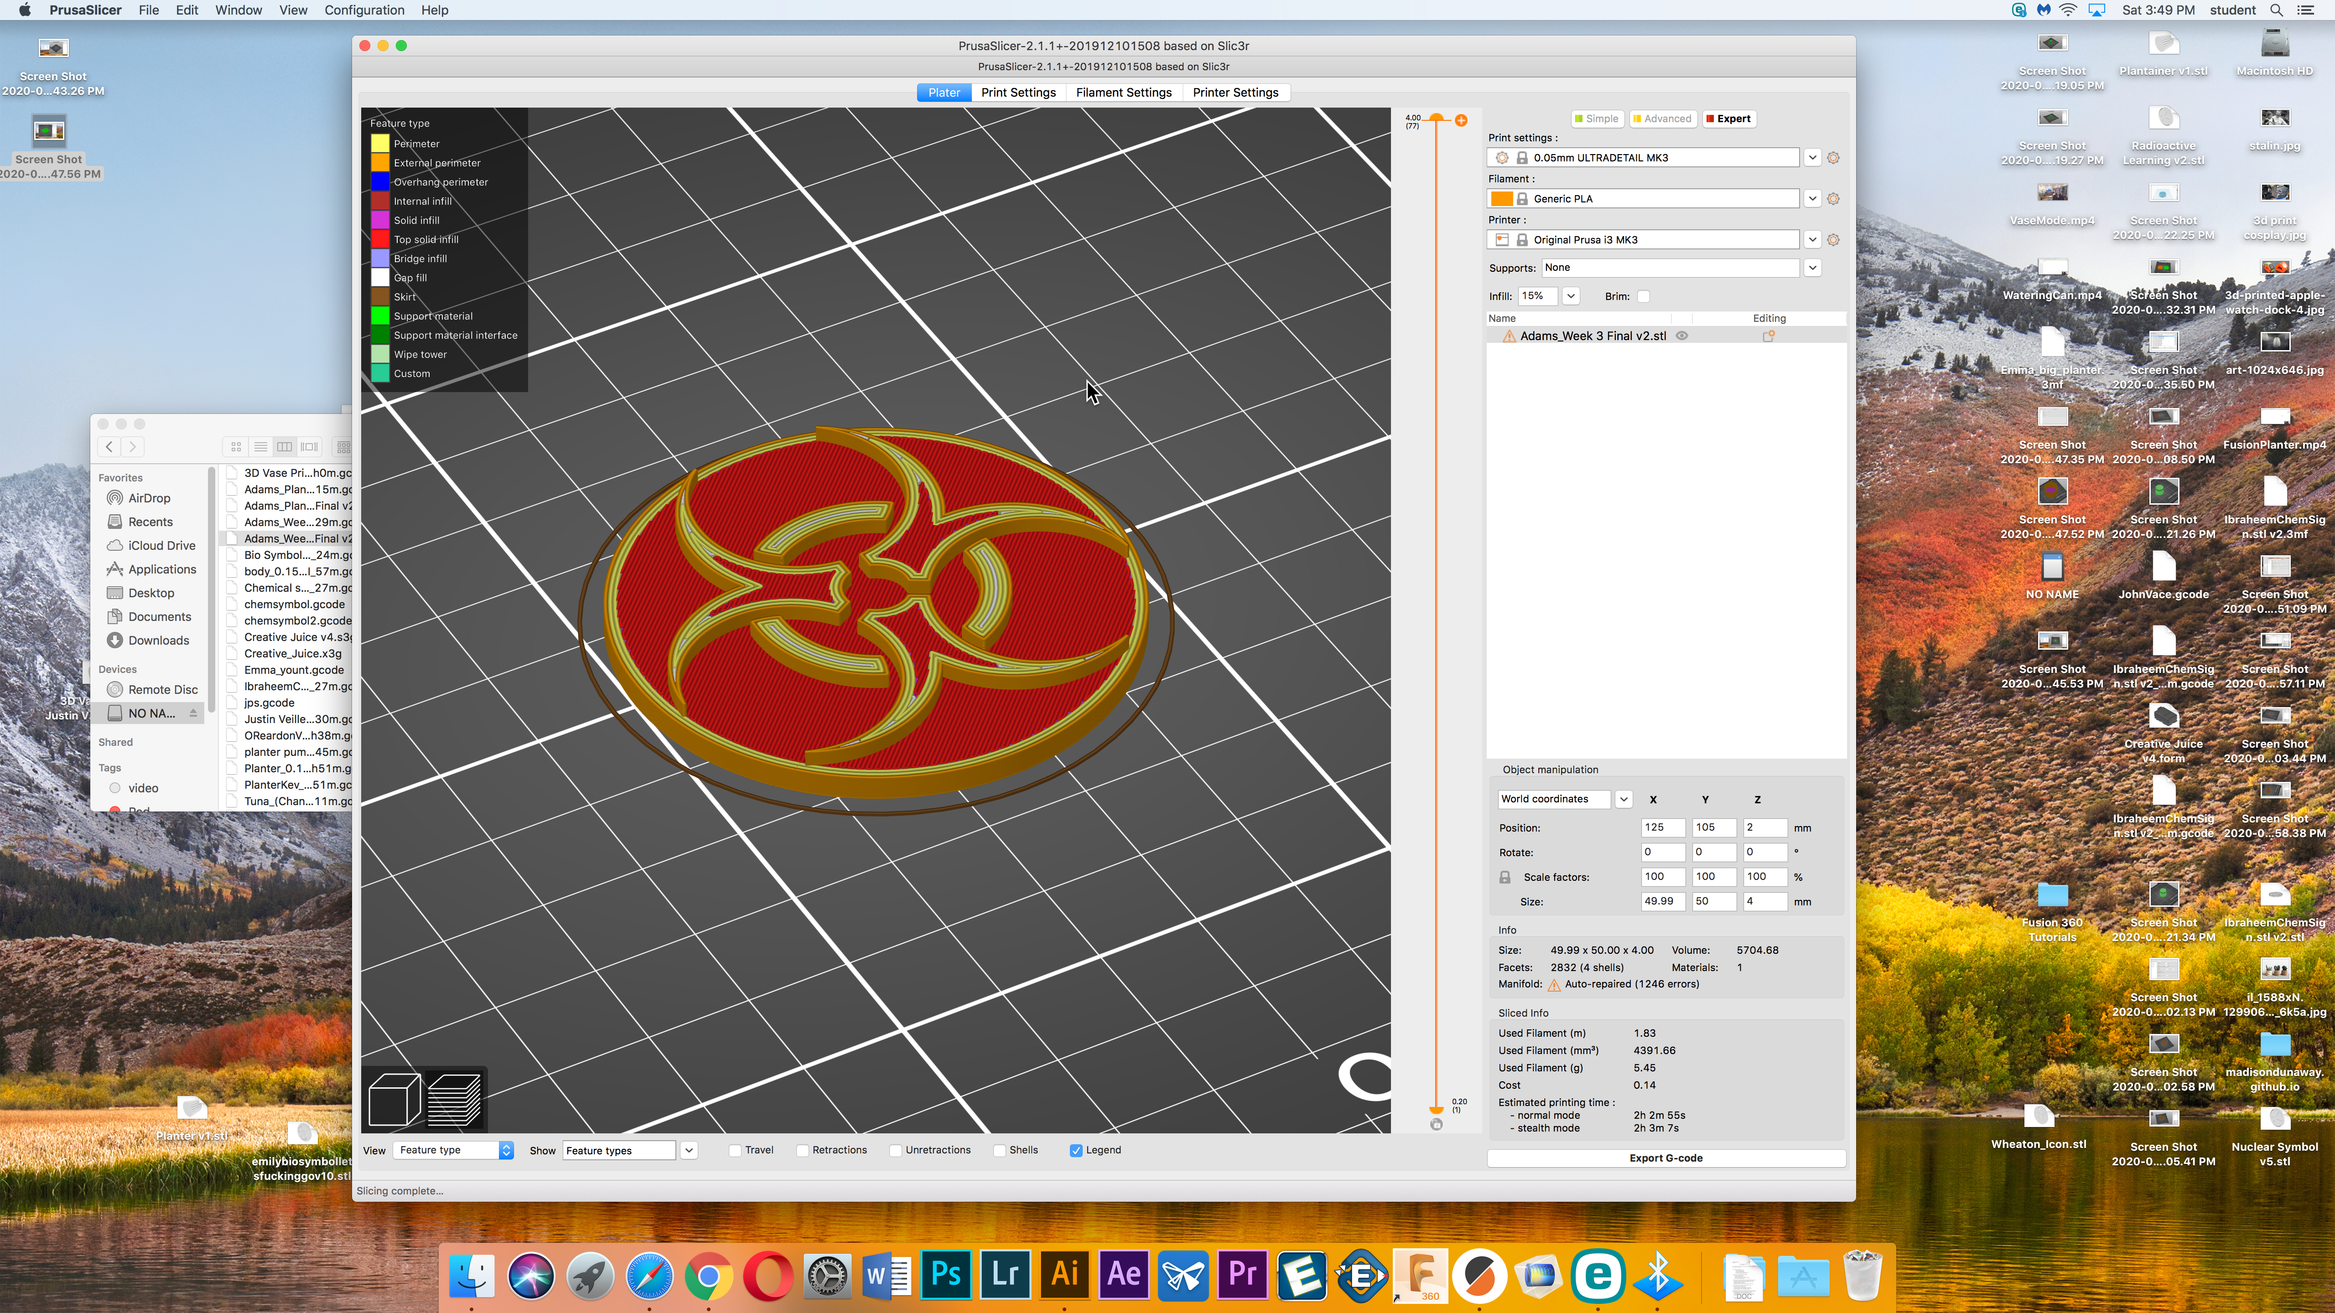The height and width of the screenshot is (1313, 2335).
Task: Expand the Print settings preset dropdown
Action: 1812,158
